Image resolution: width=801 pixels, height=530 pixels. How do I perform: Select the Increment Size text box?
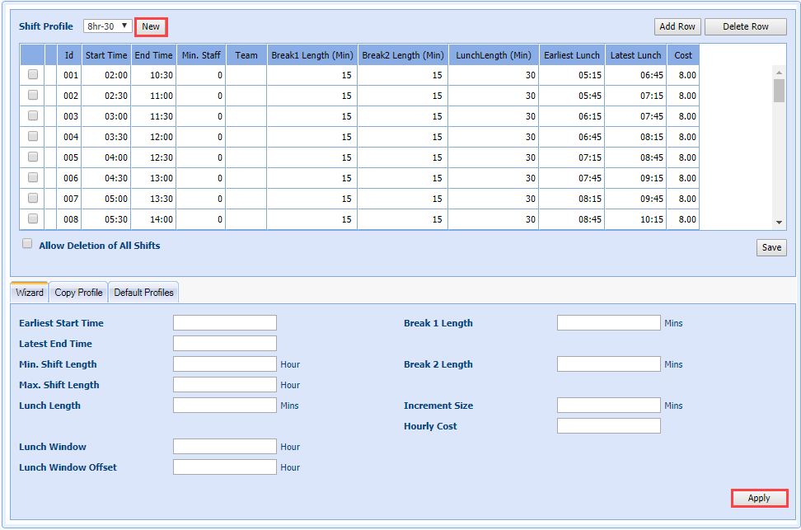point(608,406)
